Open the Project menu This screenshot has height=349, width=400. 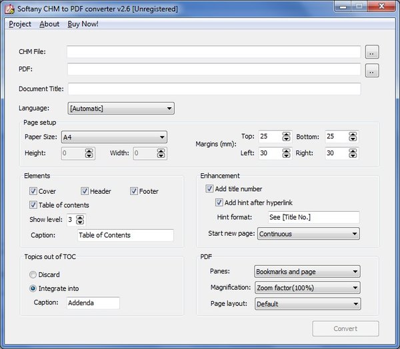coord(20,24)
